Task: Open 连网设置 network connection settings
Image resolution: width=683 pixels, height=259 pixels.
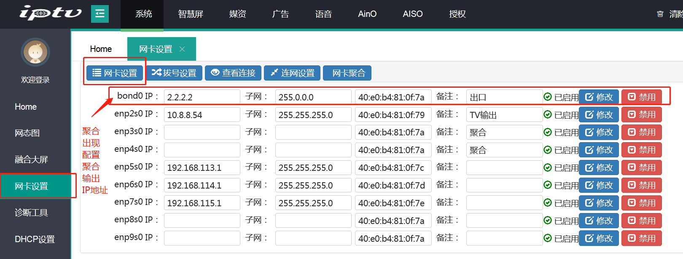Action: [x=292, y=73]
